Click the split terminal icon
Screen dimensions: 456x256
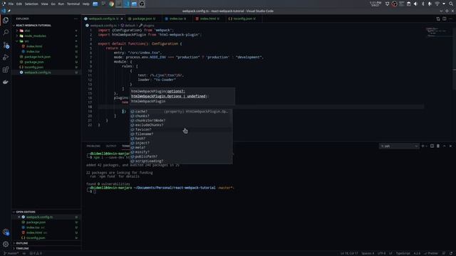[x=432, y=146]
